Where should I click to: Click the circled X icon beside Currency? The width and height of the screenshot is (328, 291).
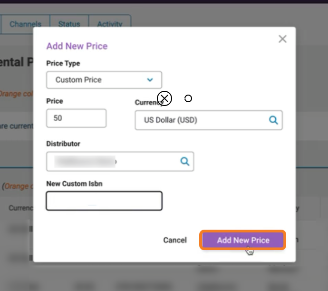tap(164, 98)
